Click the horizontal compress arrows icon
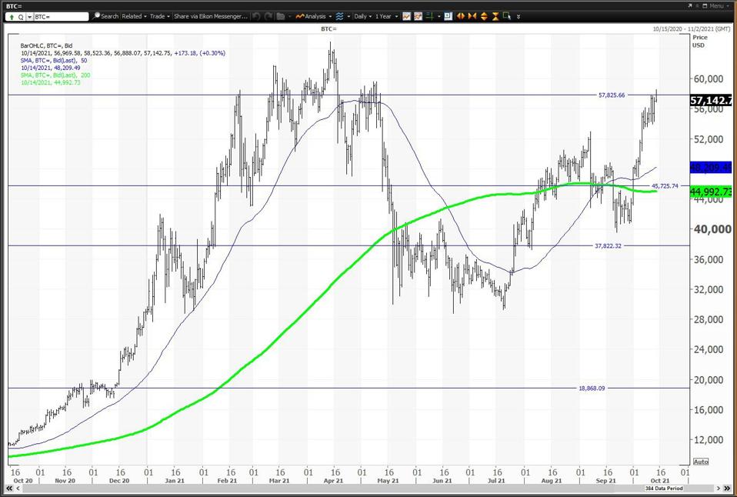Viewport: 737px width, 497px height. tap(472, 16)
